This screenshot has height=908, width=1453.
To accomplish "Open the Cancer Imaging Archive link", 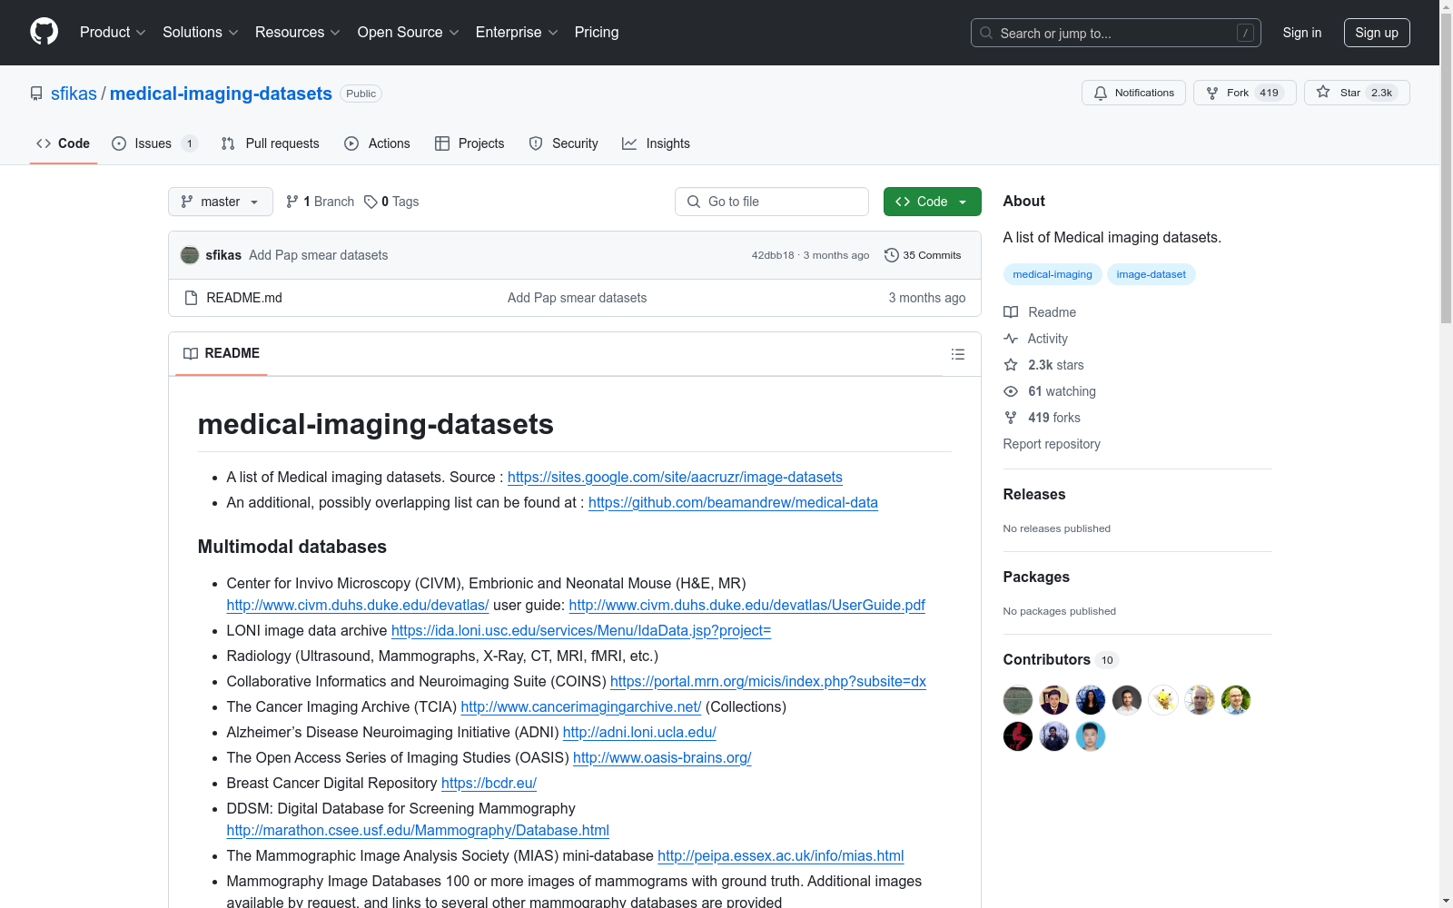I will click(580, 706).
